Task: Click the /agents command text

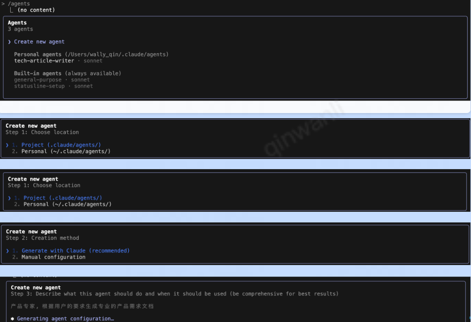Action: 19,4
